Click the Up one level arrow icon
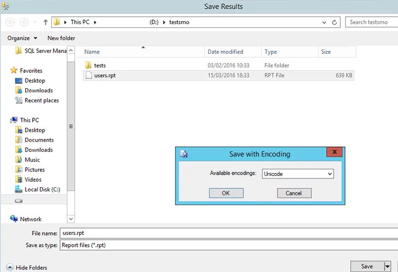This screenshot has height=272, width=398. (x=45, y=22)
